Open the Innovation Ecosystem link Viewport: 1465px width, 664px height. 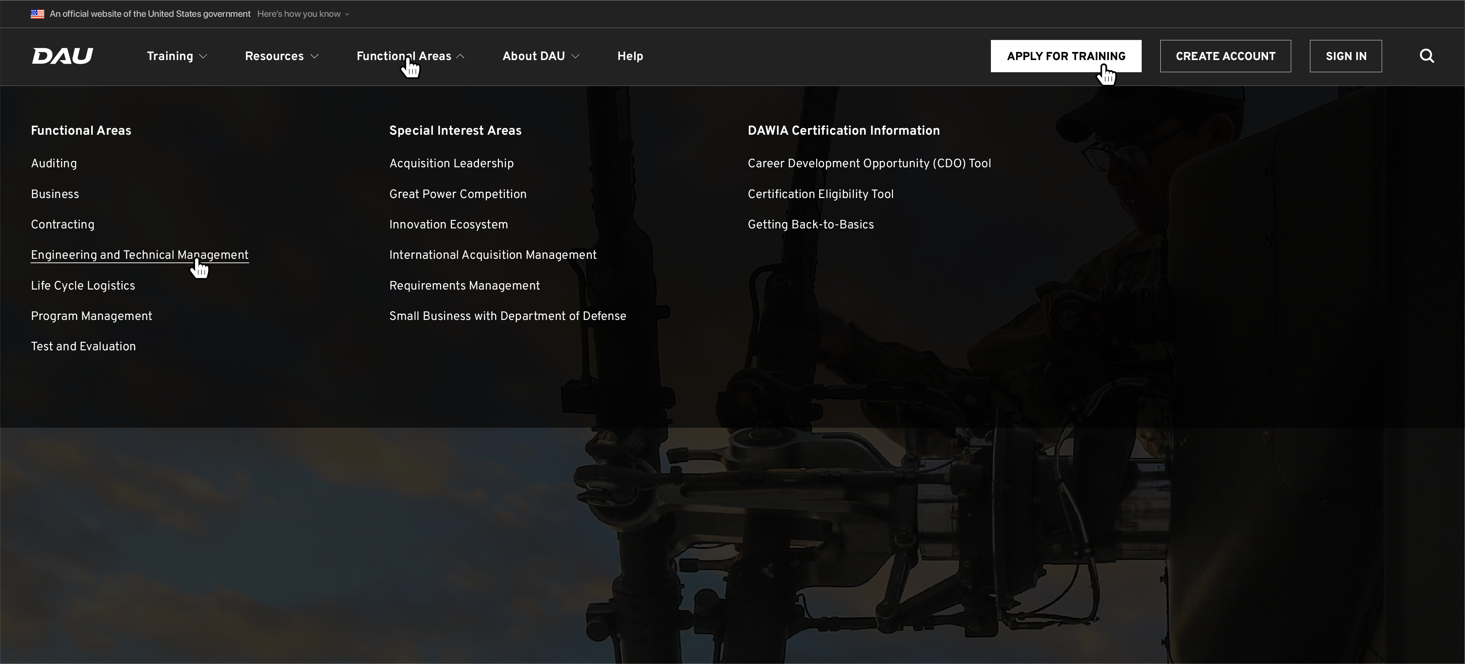click(x=449, y=224)
